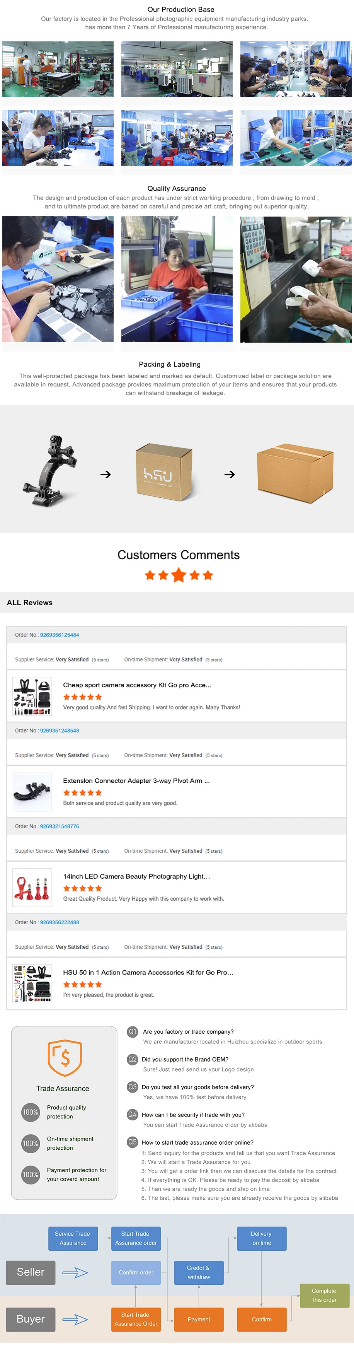Click the large center rating star
Image resolution: width=354 pixels, height=1347 pixels.
179,575
